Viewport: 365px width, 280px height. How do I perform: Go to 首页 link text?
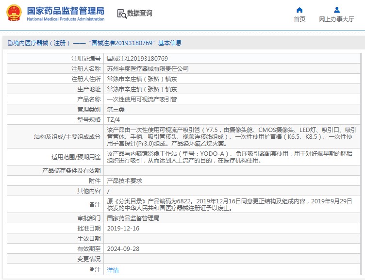point(299,19)
